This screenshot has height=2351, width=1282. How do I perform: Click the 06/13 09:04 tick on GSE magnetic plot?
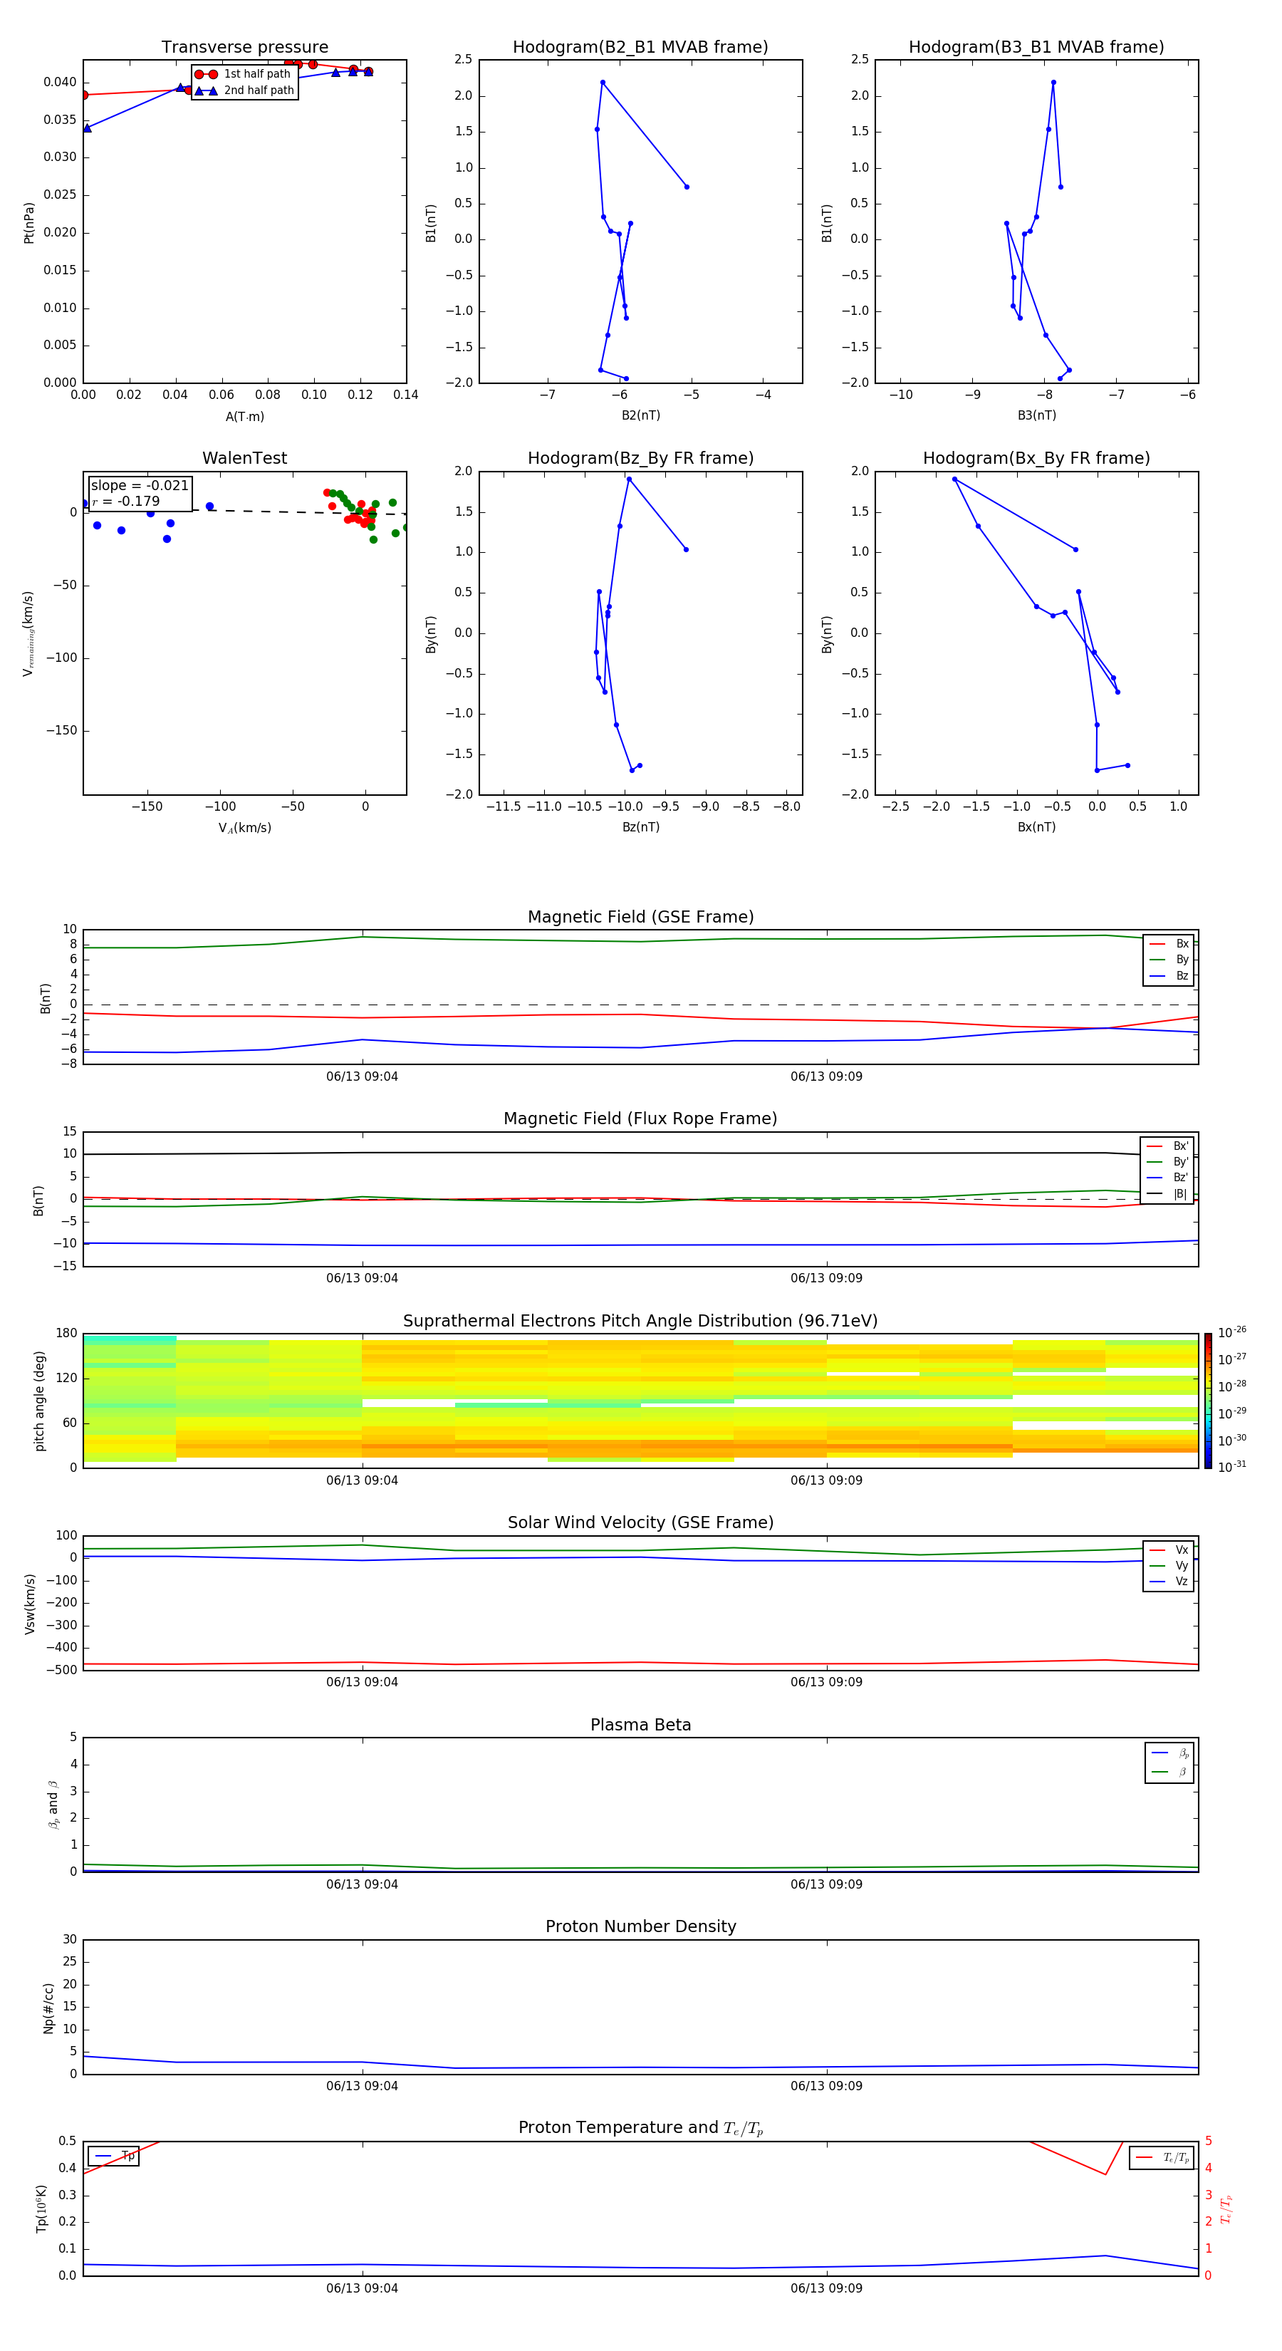(x=363, y=1077)
